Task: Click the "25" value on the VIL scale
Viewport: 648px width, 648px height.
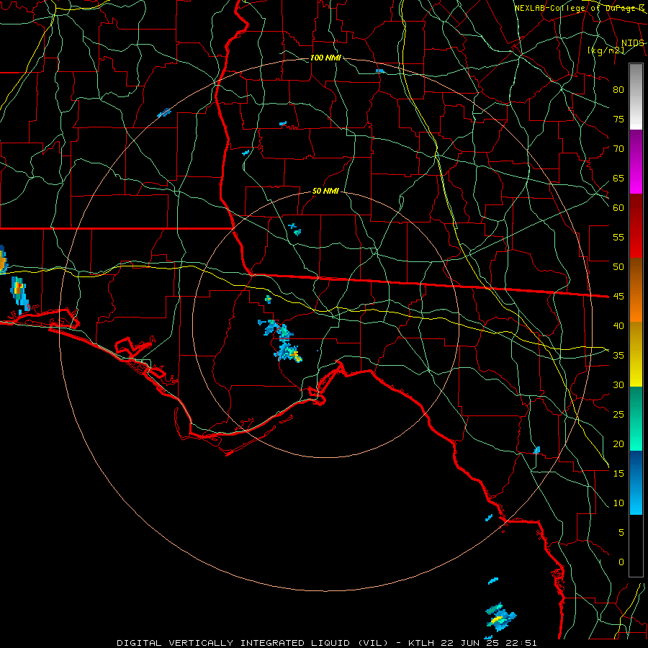Action: 618,415
